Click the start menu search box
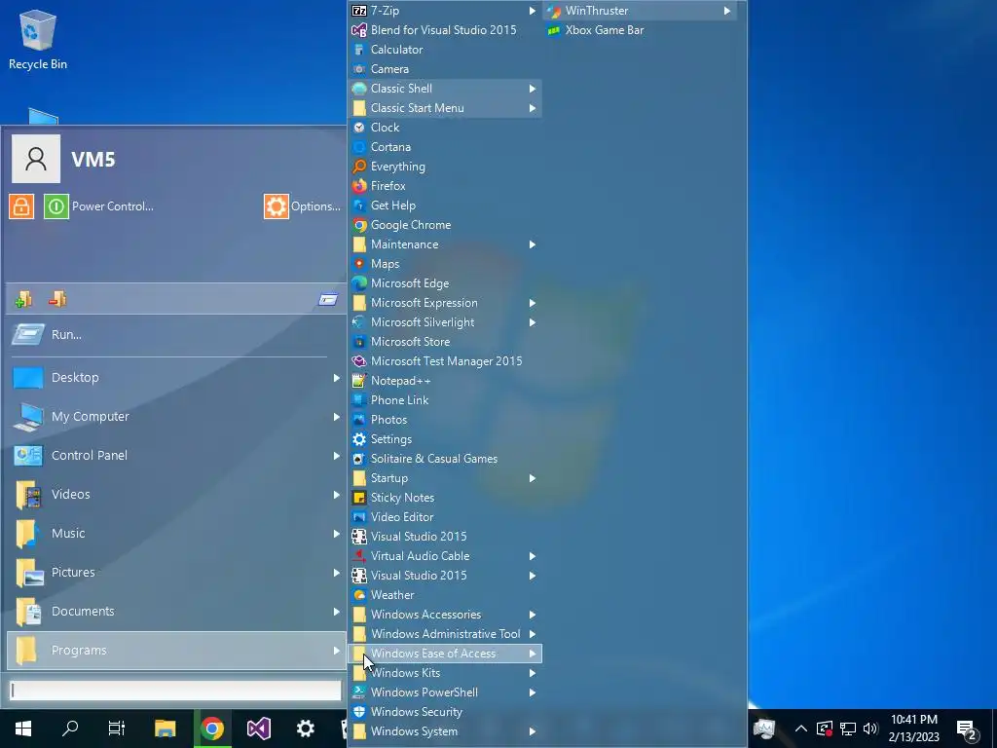The width and height of the screenshot is (997, 748). coord(175,691)
